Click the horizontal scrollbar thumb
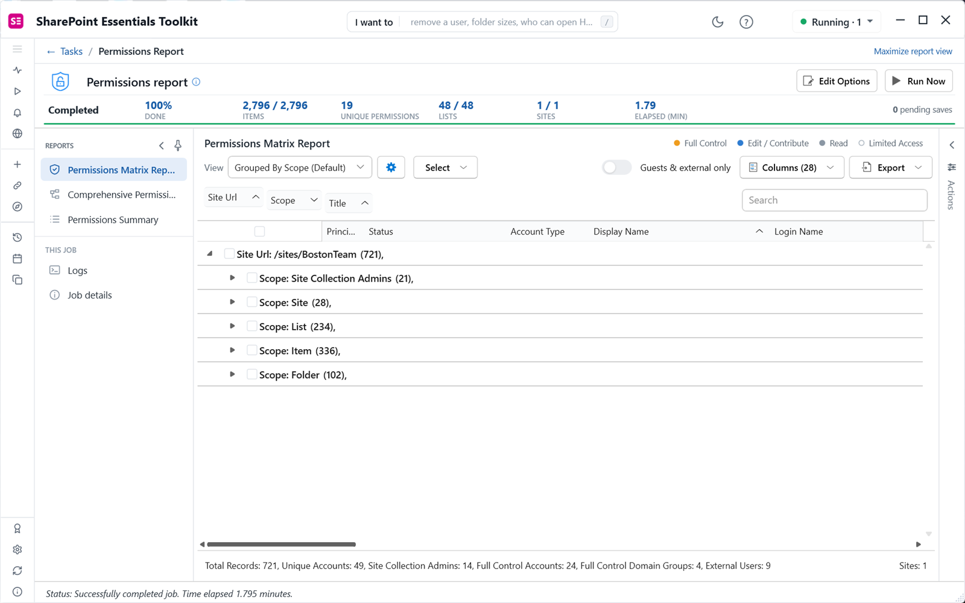This screenshot has width=965, height=603. 282,545
